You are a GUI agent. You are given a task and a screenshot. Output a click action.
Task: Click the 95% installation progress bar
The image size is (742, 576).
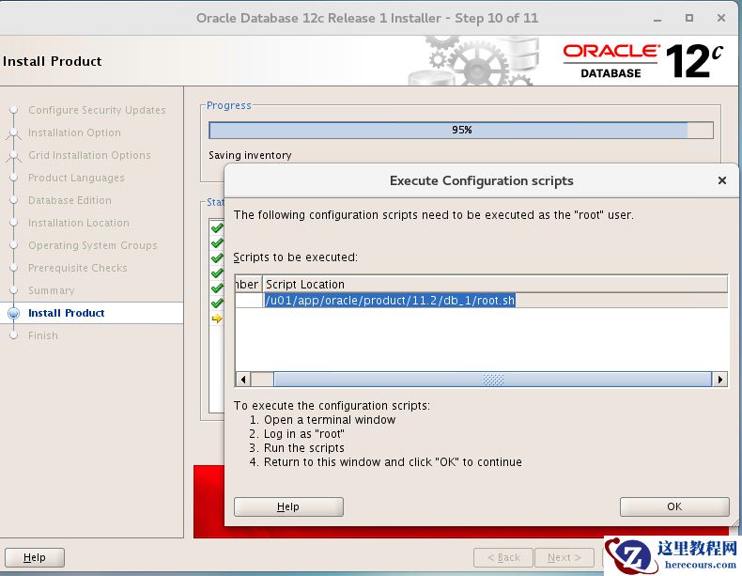click(461, 131)
